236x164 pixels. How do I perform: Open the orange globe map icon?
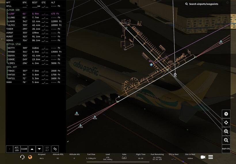coord(30,157)
